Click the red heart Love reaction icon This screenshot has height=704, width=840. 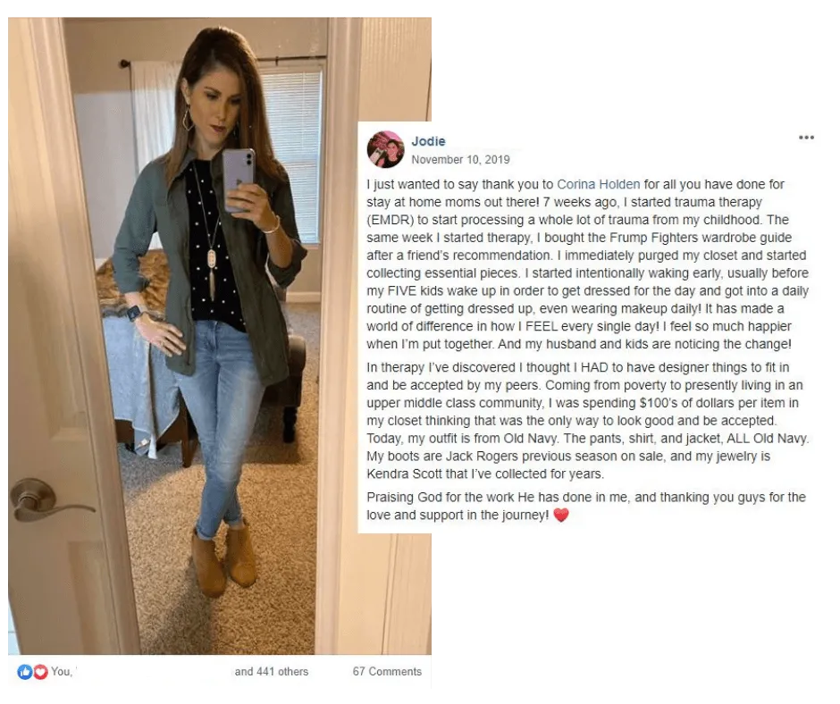click(x=40, y=671)
